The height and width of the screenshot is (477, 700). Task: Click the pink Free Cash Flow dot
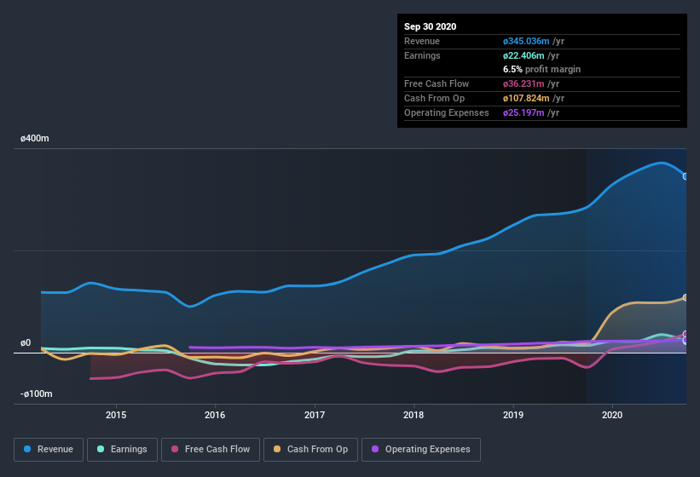click(175, 449)
